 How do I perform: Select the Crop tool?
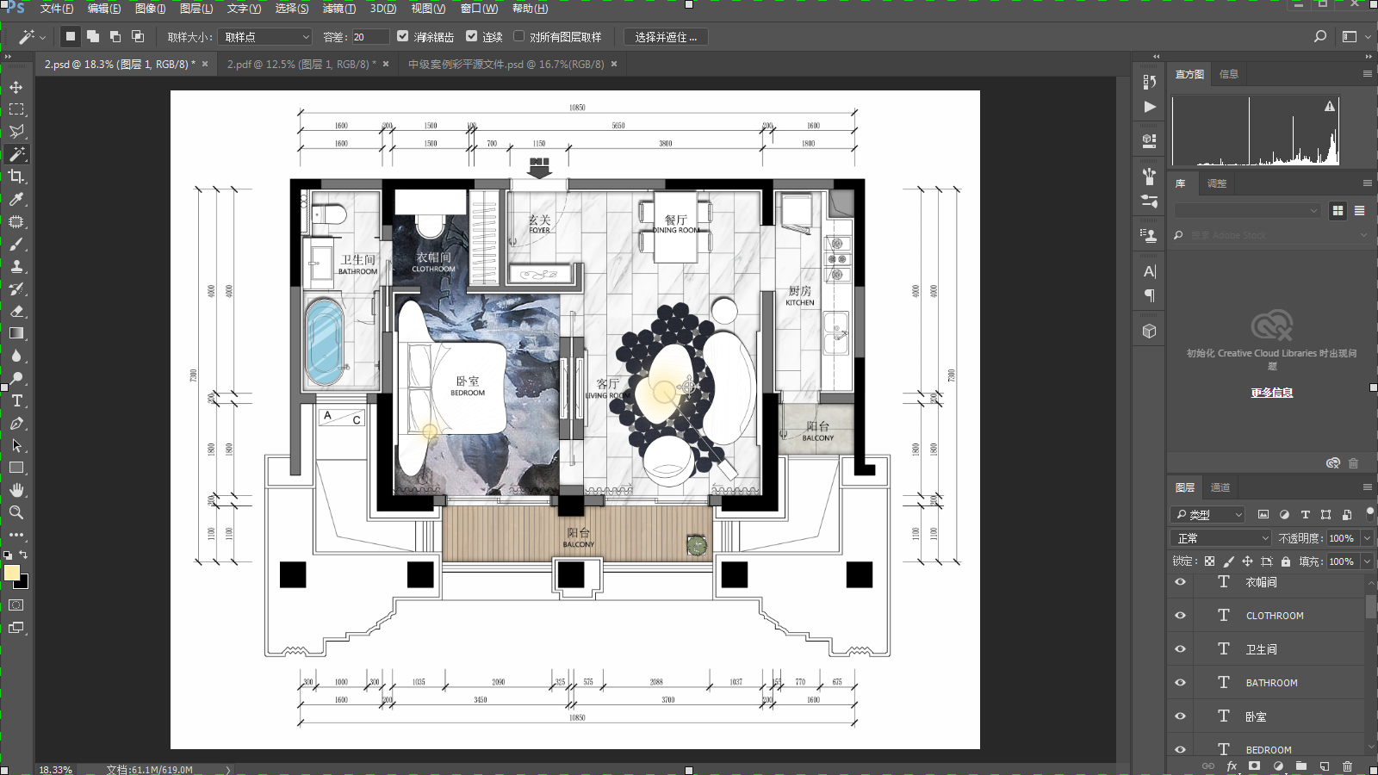16,177
